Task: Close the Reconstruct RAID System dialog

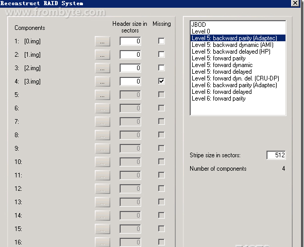Action: [295, 3]
